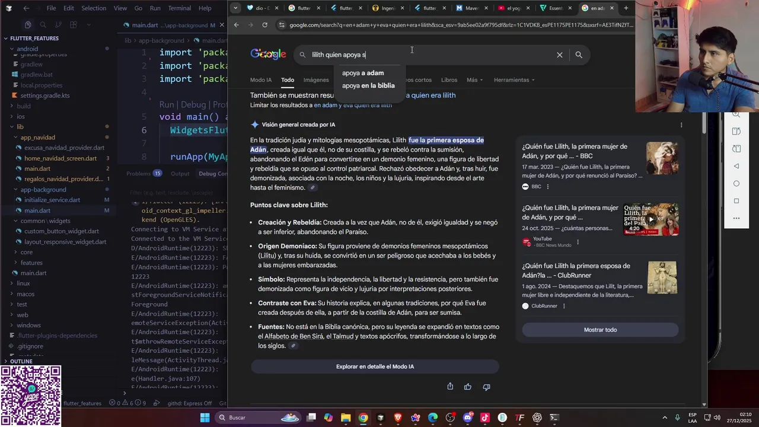
Task: Open Discord from the taskbar
Action: click(x=468, y=418)
